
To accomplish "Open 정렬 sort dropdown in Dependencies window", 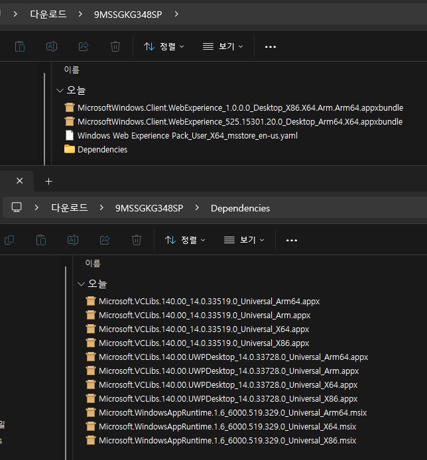I will click(185, 240).
